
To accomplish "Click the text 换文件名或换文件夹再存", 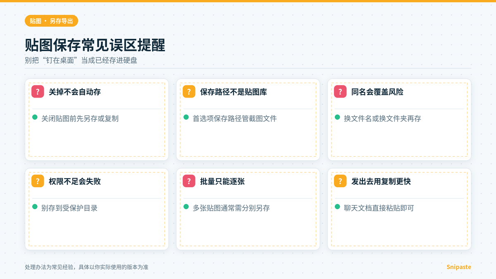I will coord(382,119).
